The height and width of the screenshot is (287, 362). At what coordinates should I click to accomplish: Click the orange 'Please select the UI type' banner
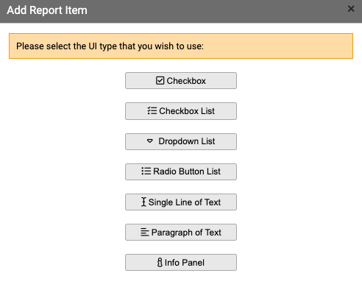pos(181,46)
